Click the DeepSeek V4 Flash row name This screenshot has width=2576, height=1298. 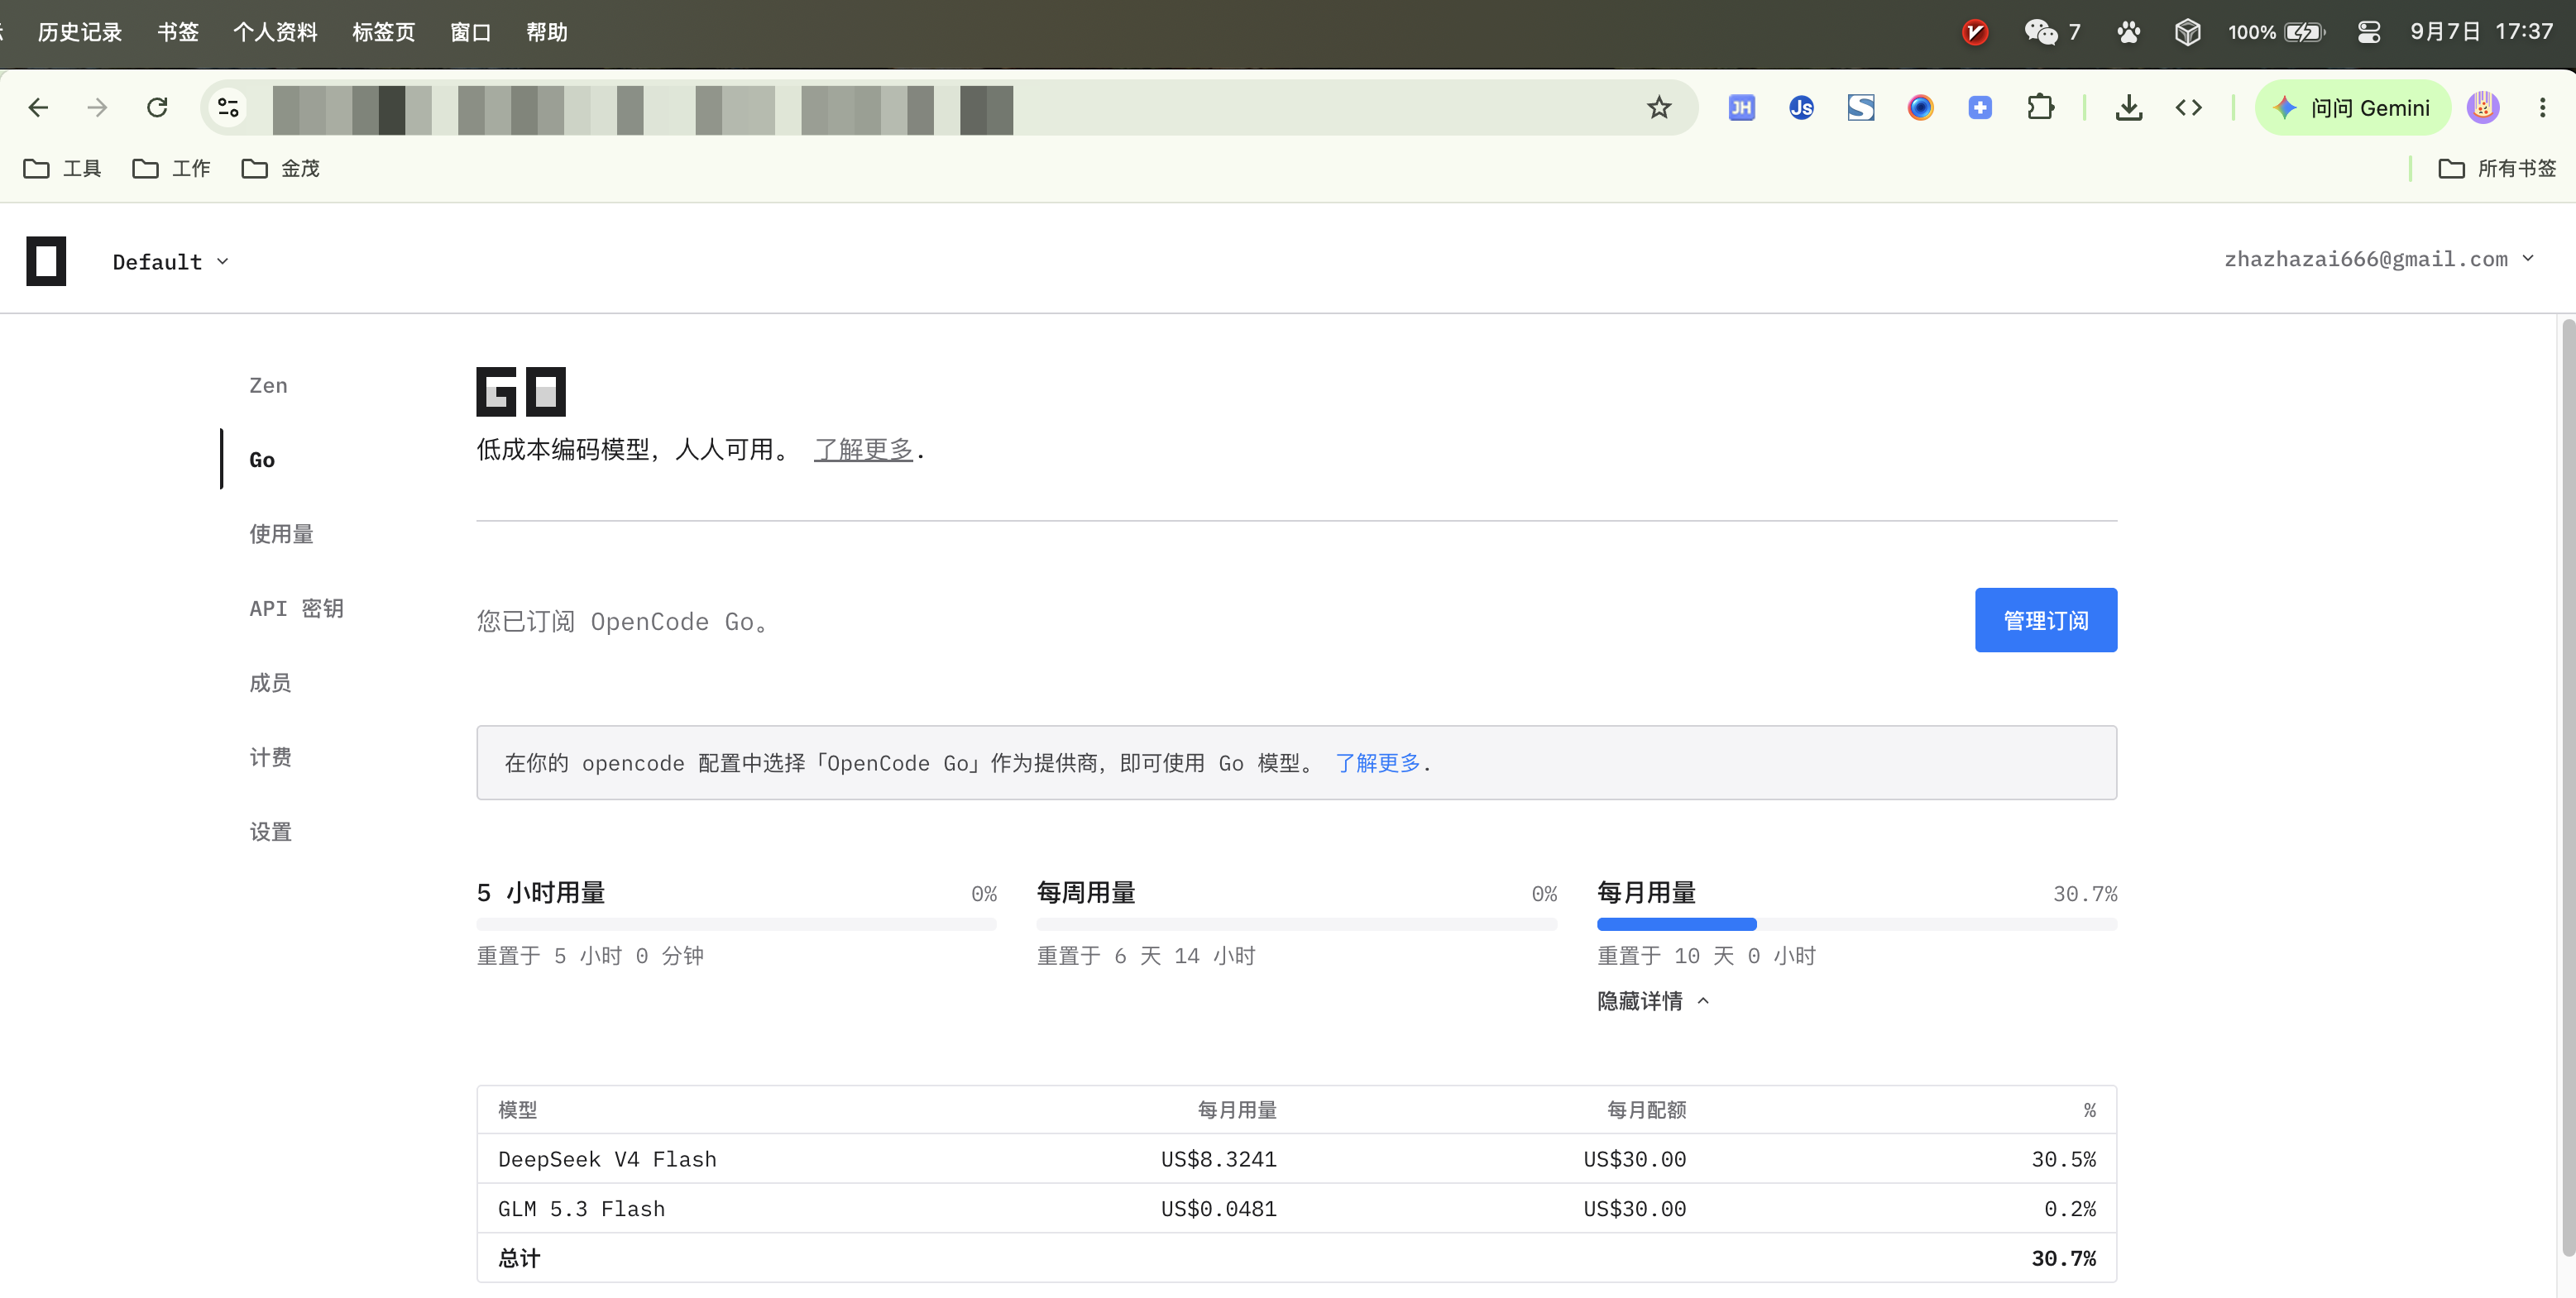[607, 1159]
